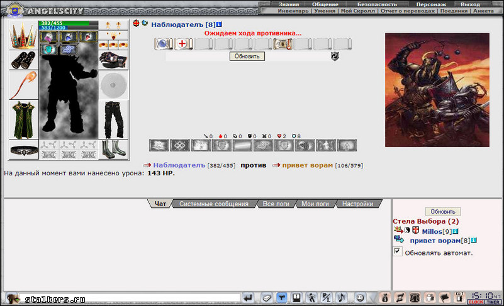Open the Персонаж menu
Image resolution: width=504 pixels, height=306 pixels.
pyautogui.click(x=431, y=4)
